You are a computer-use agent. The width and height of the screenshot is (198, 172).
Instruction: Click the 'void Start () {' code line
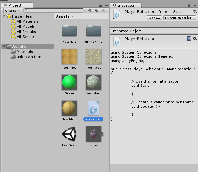[144, 86]
